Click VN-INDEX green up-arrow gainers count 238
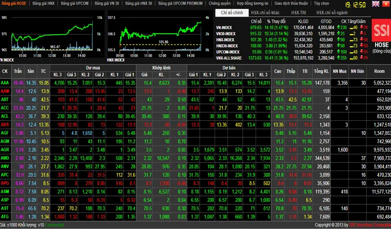This screenshot has height=229, width=391. [342, 27]
